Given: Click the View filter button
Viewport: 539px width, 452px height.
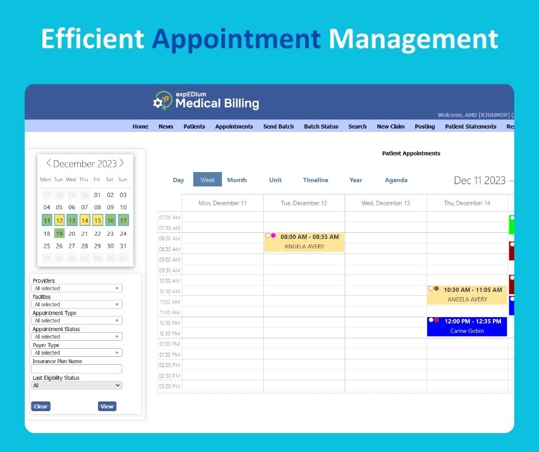Looking at the screenshot, I should (x=107, y=406).
